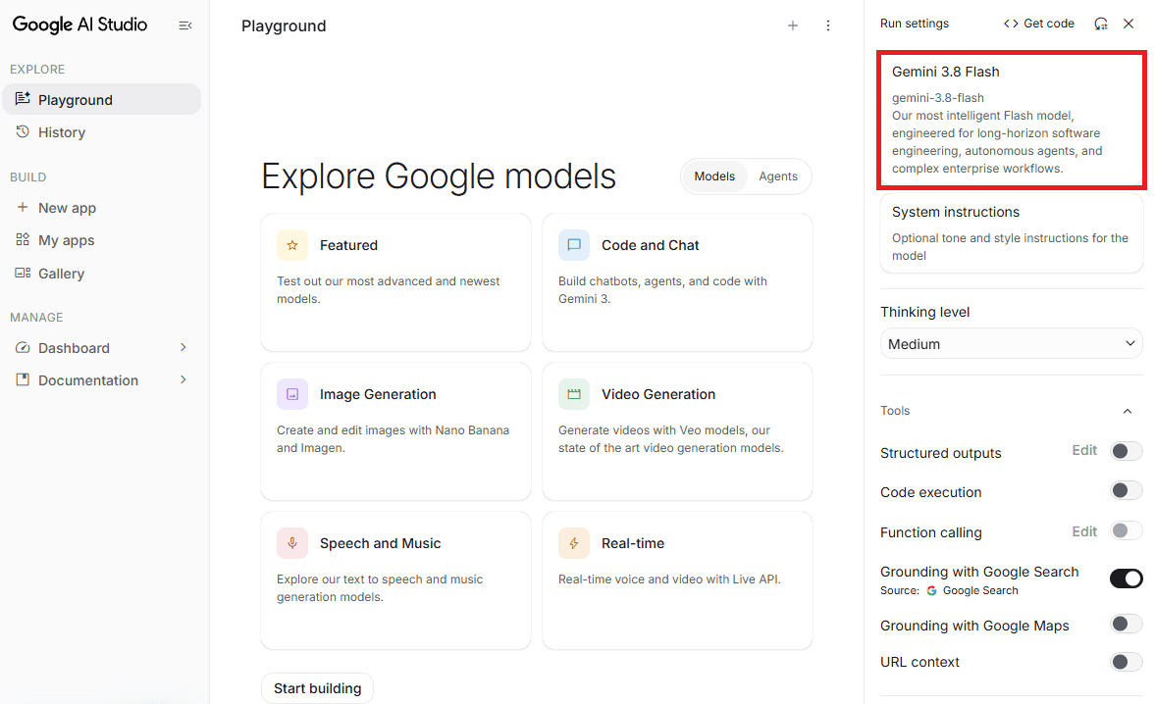Open the Speech and Music card
The width and height of the screenshot is (1155, 704).
click(395, 580)
